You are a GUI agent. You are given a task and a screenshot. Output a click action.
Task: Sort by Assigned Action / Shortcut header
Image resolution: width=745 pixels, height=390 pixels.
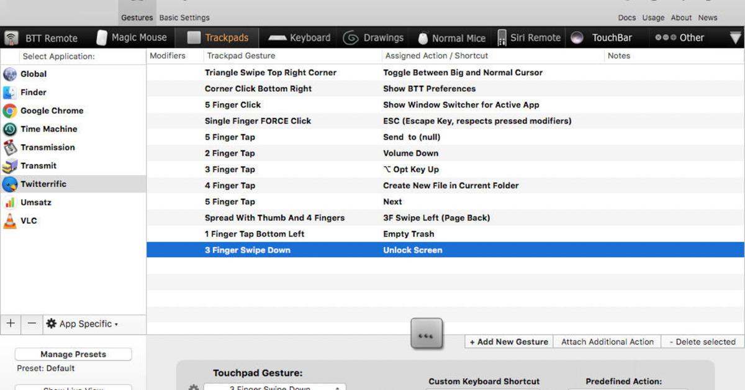[x=493, y=56]
